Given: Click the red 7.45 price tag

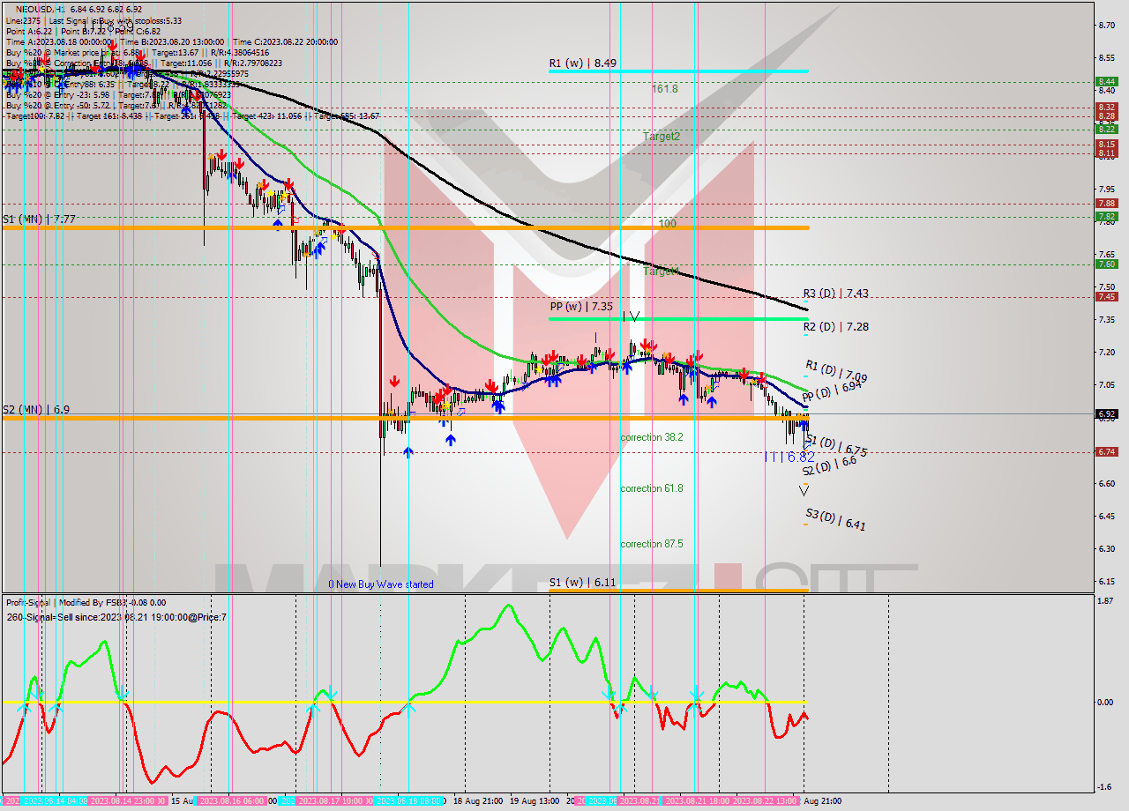Looking at the screenshot, I should click(x=1106, y=297).
